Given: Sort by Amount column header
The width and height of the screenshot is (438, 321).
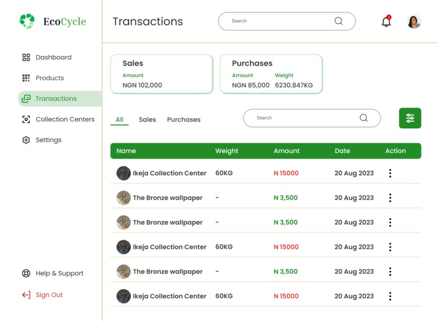Looking at the screenshot, I should (287, 151).
